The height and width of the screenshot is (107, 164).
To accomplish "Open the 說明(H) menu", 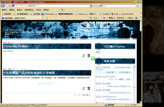I will tap(46, 10).
